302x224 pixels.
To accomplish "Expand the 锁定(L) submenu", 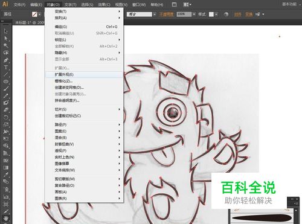I will tap(84, 40).
